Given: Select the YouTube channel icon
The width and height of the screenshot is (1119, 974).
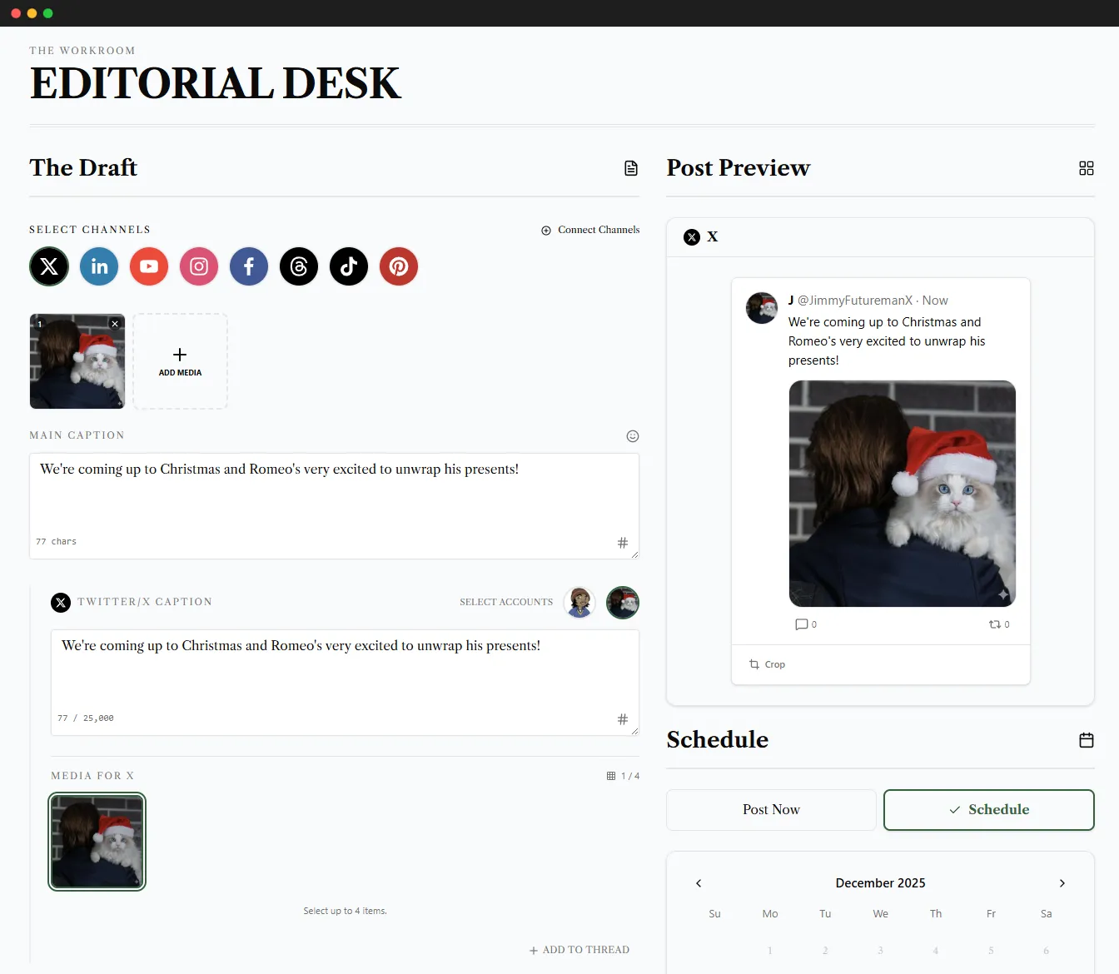Looking at the screenshot, I should 148,266.
